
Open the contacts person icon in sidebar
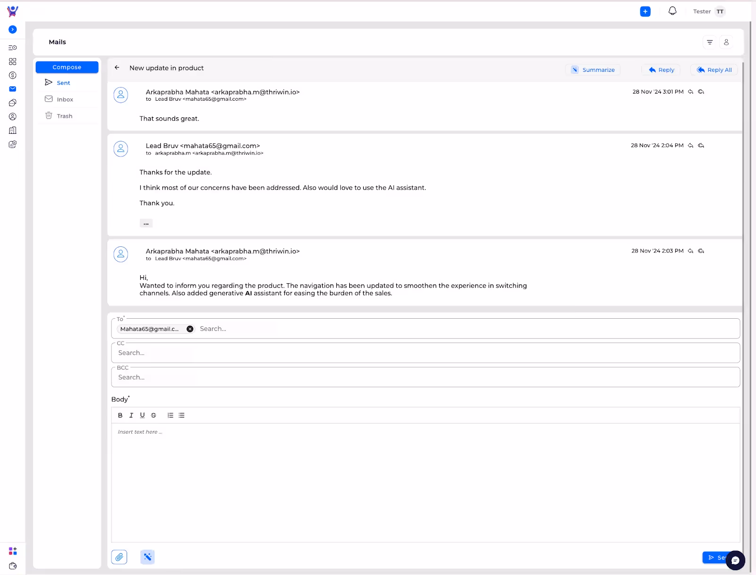point(13,116)
